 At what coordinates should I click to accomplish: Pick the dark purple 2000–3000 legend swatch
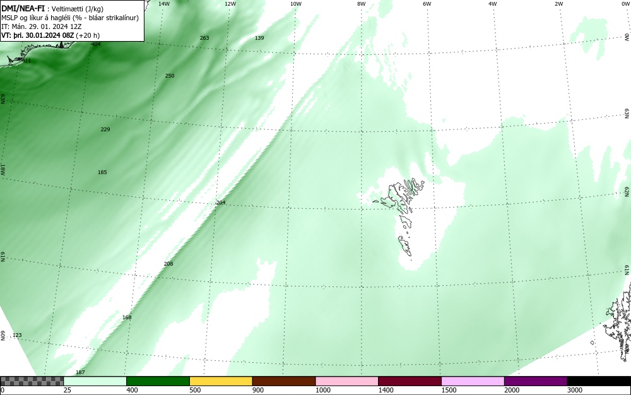click(x=536, y=381)
